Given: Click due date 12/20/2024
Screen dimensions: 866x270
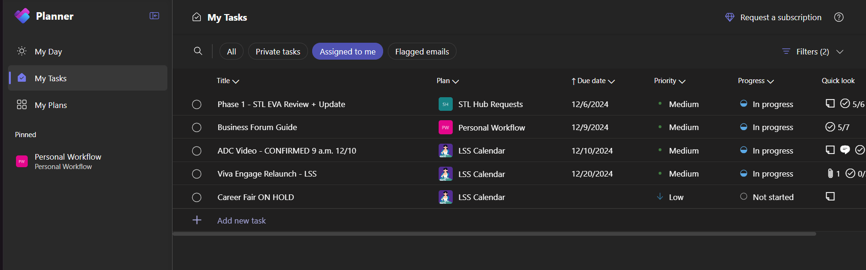Looking at the screenshot, I should (592, 174).
